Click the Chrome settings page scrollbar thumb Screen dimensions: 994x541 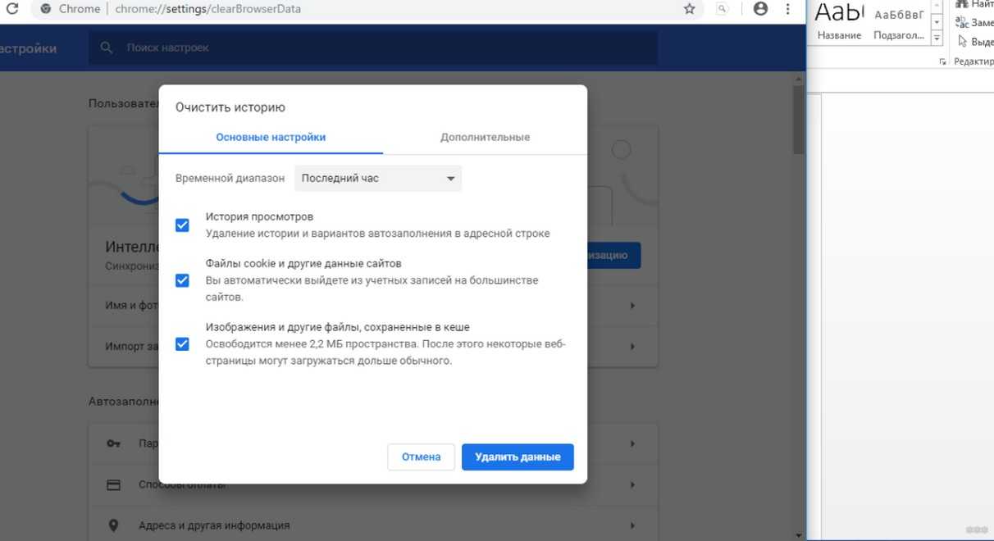tap(799, 119)
